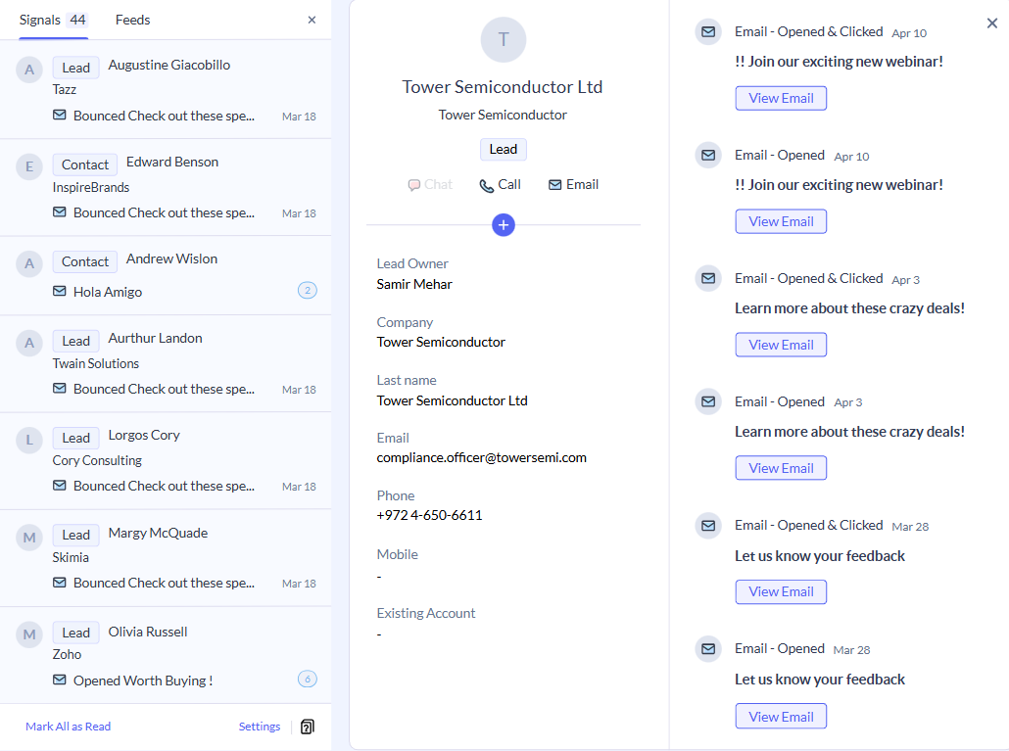Open Edward Benson contact name
This screenshot has width=1009, height=751.
point(172,162)
